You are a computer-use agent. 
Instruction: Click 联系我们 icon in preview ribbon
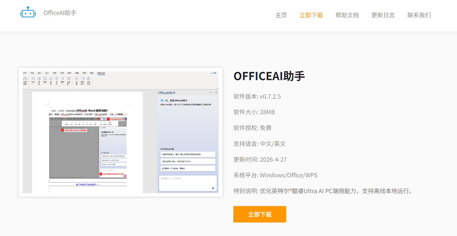82,78
